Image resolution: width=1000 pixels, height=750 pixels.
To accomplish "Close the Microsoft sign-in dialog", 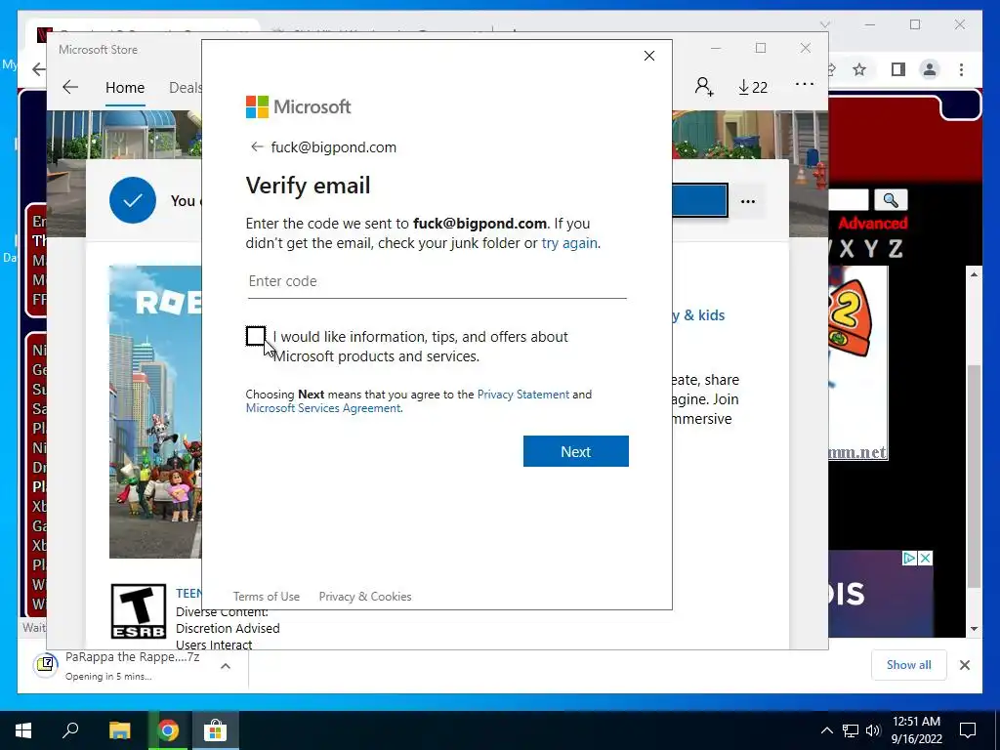I will (649, 56).
